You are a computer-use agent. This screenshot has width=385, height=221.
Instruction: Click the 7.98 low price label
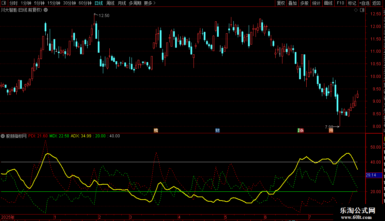(x=329, y=127)
